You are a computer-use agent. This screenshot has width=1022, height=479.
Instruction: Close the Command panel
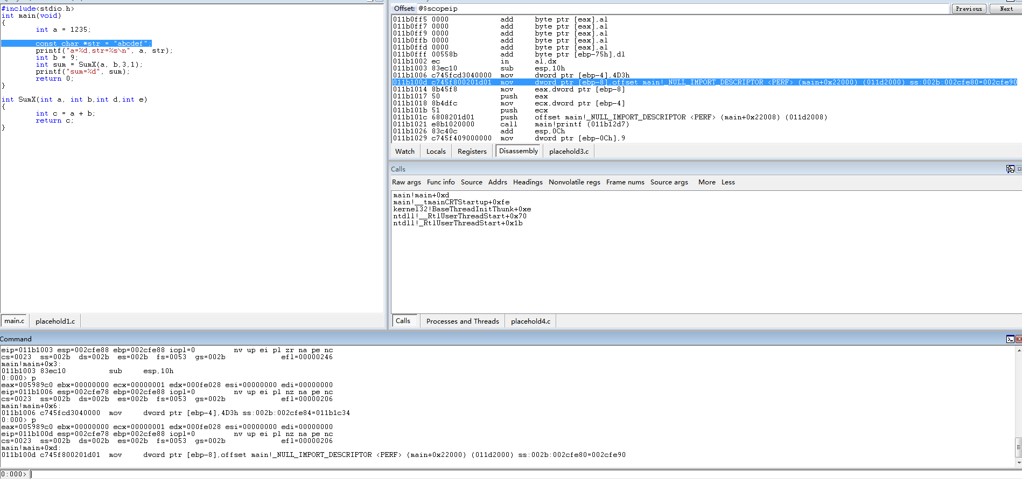(x=1019, y=339)
